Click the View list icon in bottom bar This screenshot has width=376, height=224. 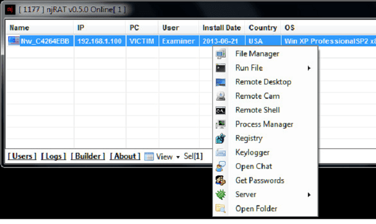pyautogui.click(x=149, y=157)
